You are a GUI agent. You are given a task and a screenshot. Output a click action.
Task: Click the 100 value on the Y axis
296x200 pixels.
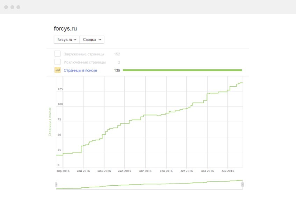pos(60,104)
